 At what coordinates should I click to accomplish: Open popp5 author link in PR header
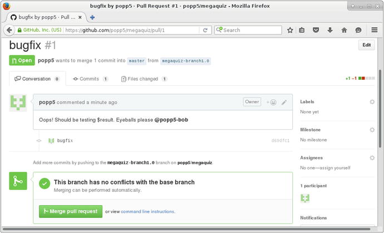(x=46, y=60)
